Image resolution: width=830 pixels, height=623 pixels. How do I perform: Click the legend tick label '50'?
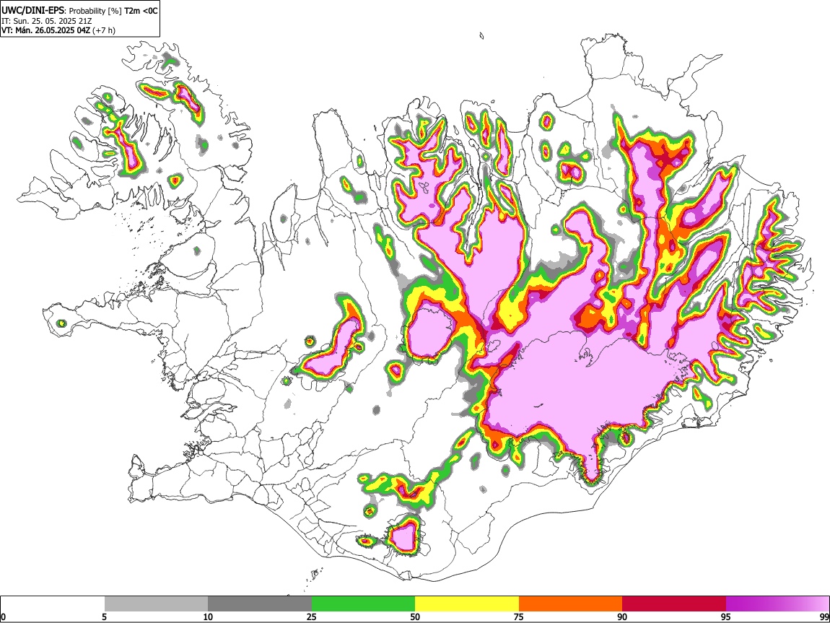coord(415,617)
